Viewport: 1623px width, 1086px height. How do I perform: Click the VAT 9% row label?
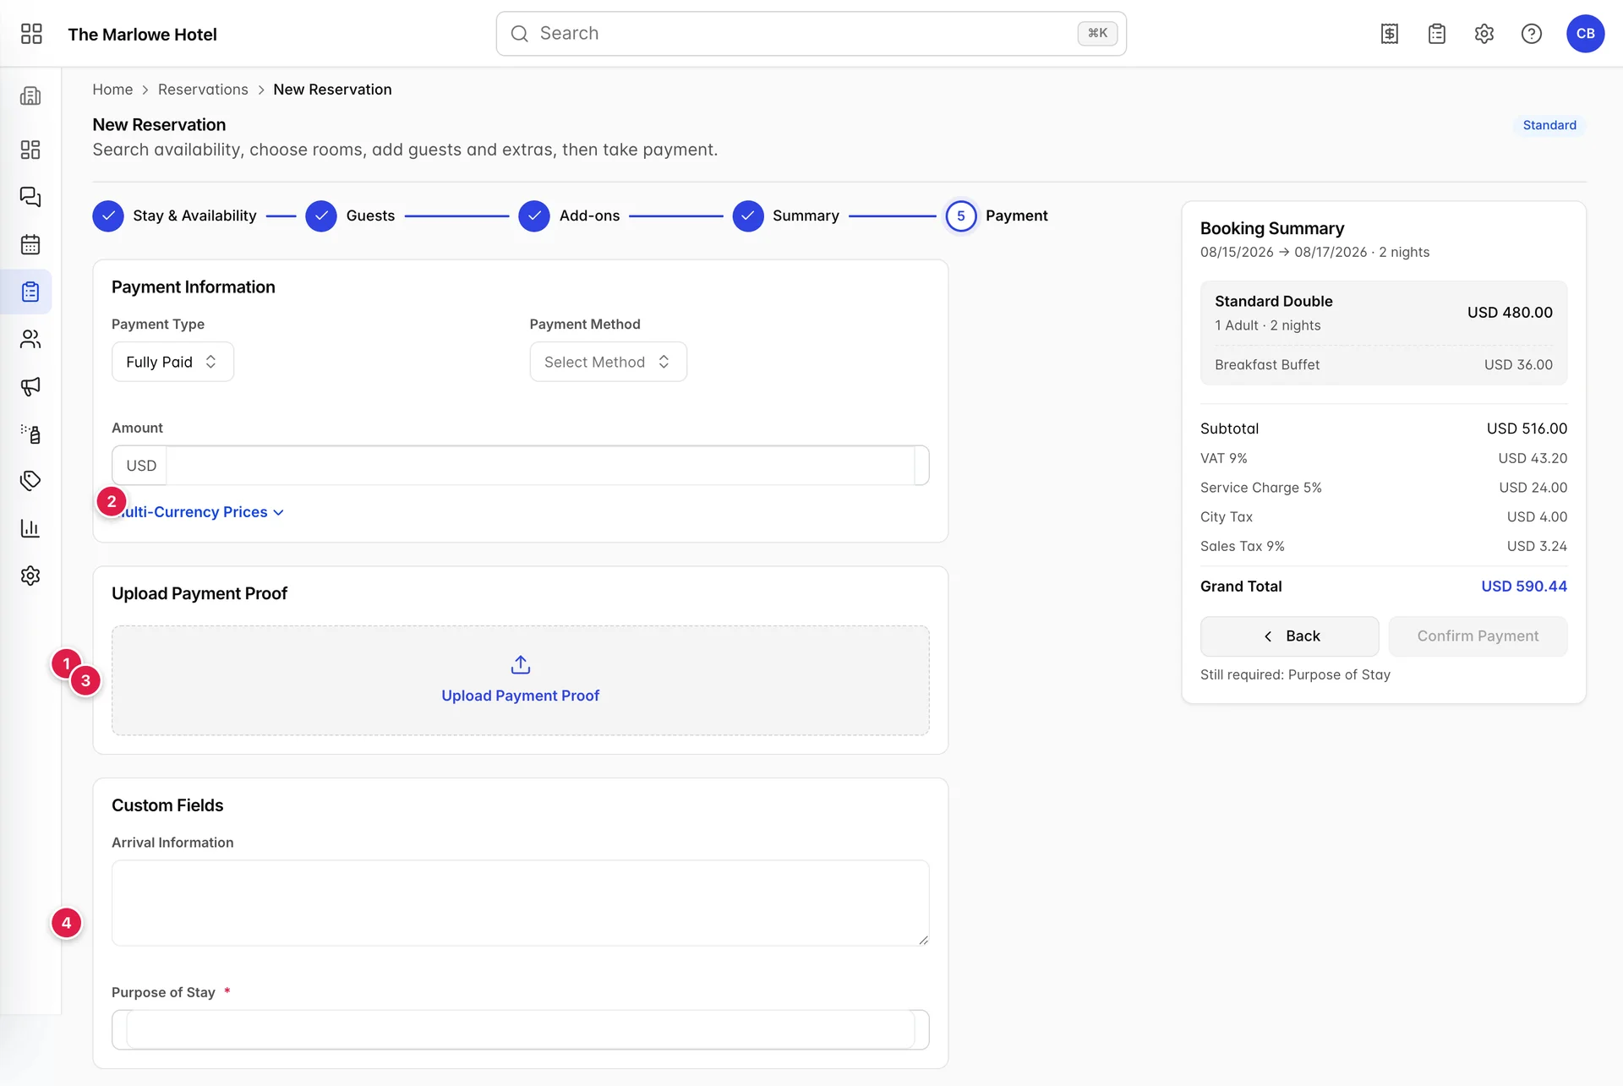[1223, 458]
